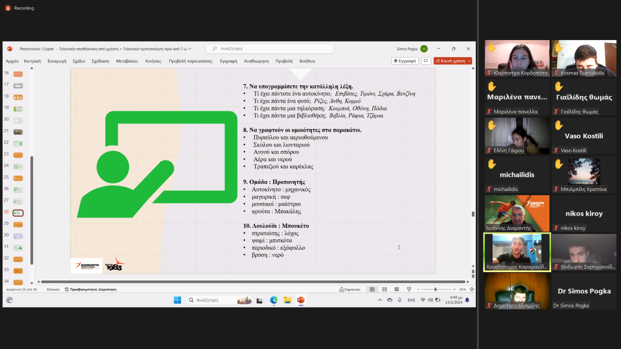Open the Προβολή παρουσίασης tab

(x=191, y=61)
